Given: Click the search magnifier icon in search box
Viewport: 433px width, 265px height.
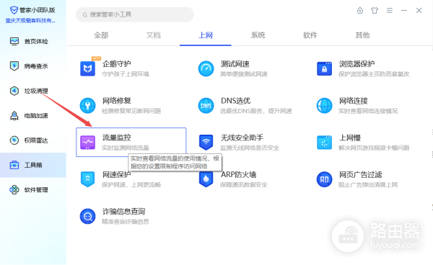Looking at the screenshot, I should [85, 15].
